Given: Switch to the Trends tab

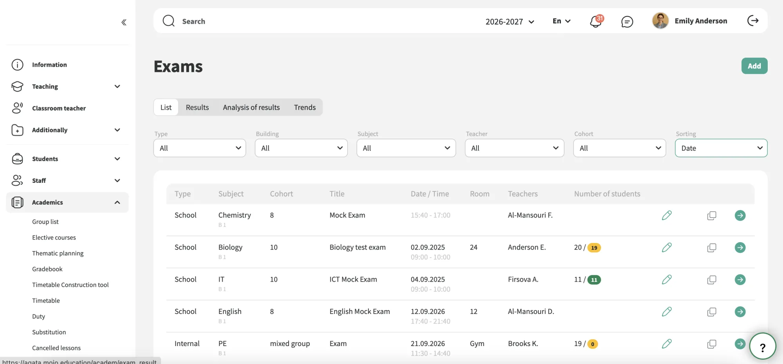Looking at the screenshot, I should [305, 107].
